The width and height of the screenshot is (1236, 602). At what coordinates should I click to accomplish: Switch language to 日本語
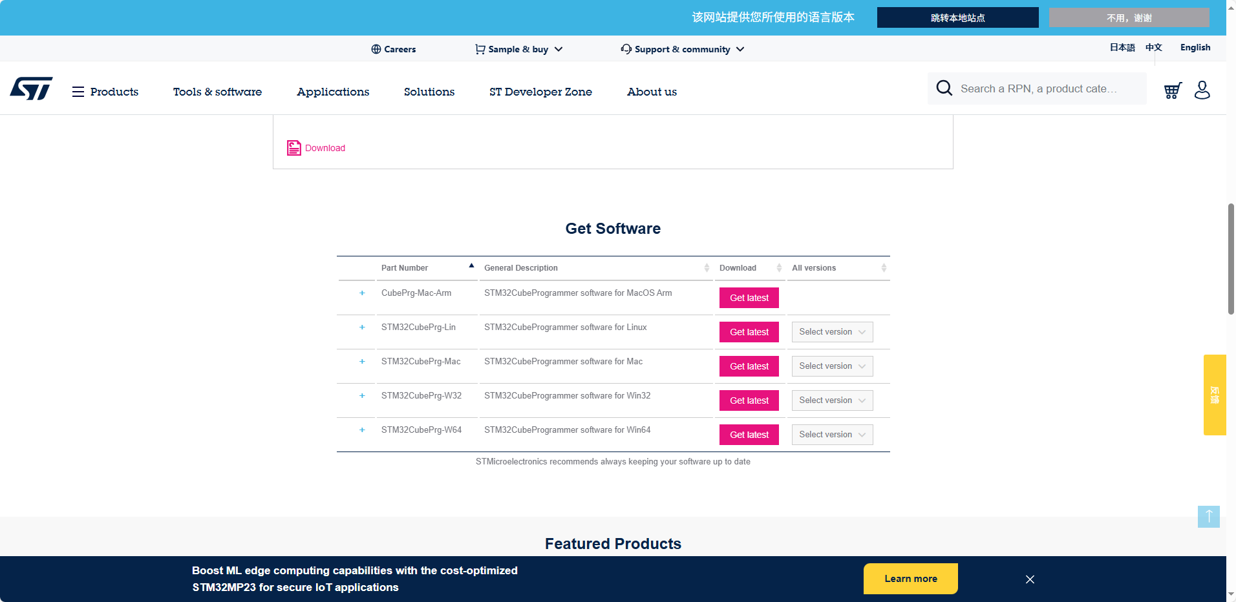click(1122, 47)
